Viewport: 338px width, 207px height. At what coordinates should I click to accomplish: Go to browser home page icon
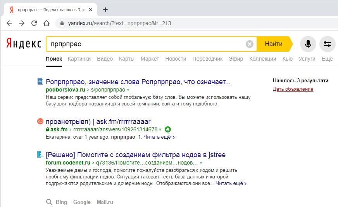(47, 23)
